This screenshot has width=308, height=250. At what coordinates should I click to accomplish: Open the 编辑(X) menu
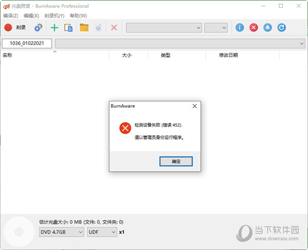pyautogui.click(x=31, y=16)
